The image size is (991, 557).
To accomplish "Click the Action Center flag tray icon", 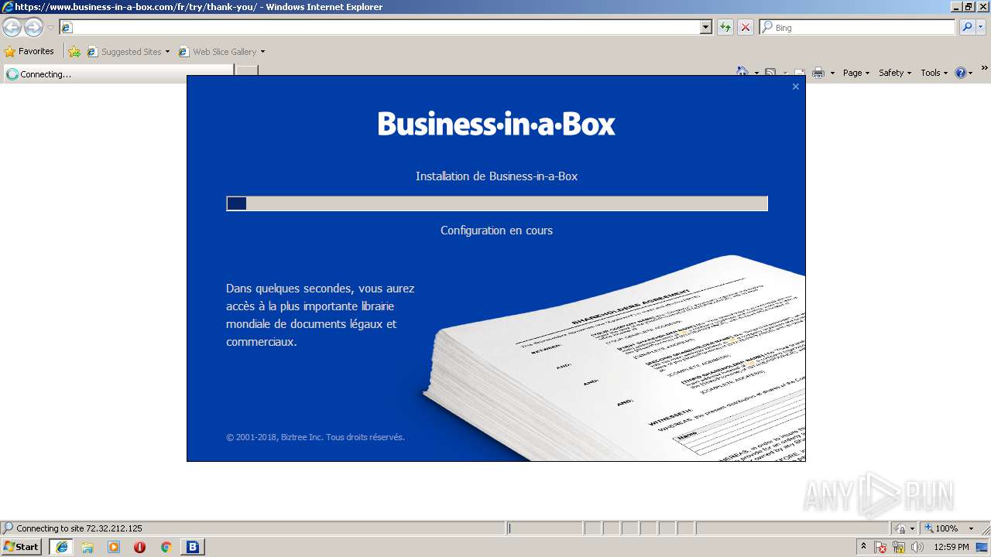I will click(881, 547).
